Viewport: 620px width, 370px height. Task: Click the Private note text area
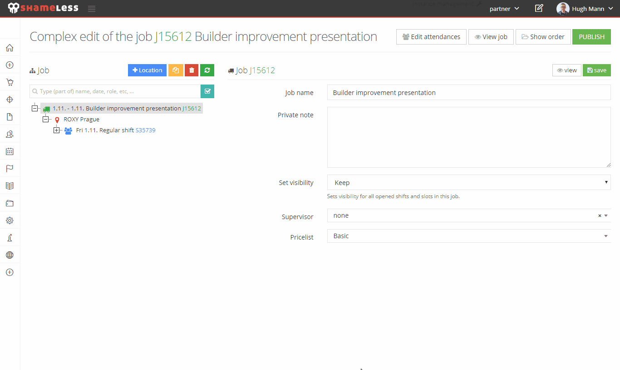click(469, 137)
